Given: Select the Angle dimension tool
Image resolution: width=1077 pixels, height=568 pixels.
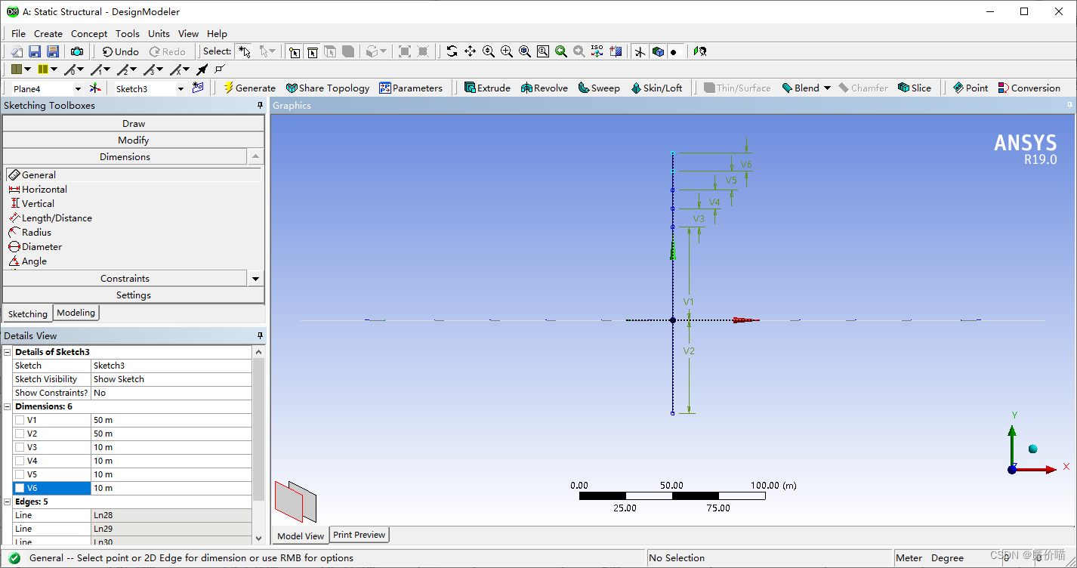Looking at the screenshot, I should [28, 261].
